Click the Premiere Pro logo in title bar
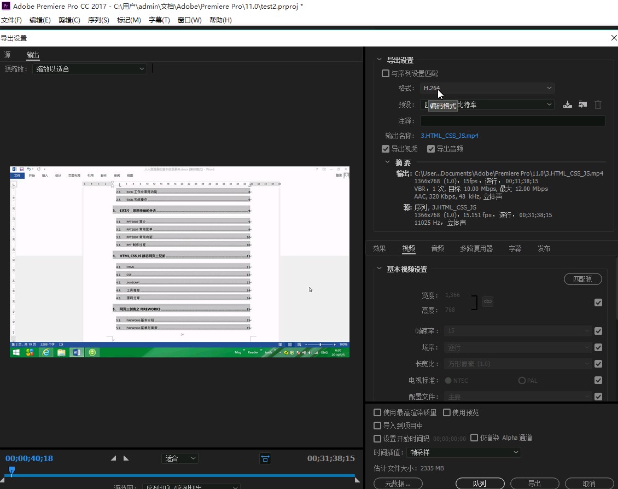618x489 pixels. pyautogui.click(x=6, y=7)
